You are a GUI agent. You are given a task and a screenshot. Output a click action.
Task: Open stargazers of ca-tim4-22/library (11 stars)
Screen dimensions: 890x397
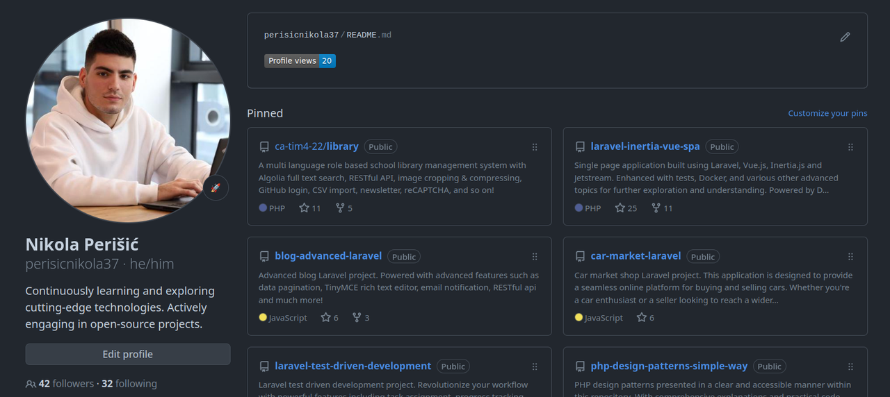(310, 208)
